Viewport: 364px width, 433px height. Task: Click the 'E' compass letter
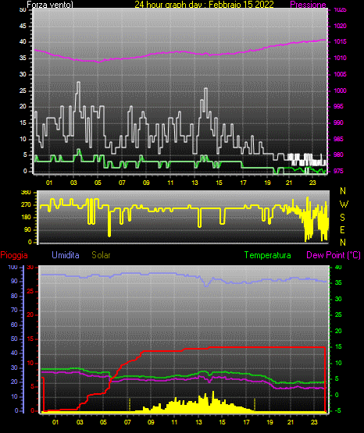point(342,229)
